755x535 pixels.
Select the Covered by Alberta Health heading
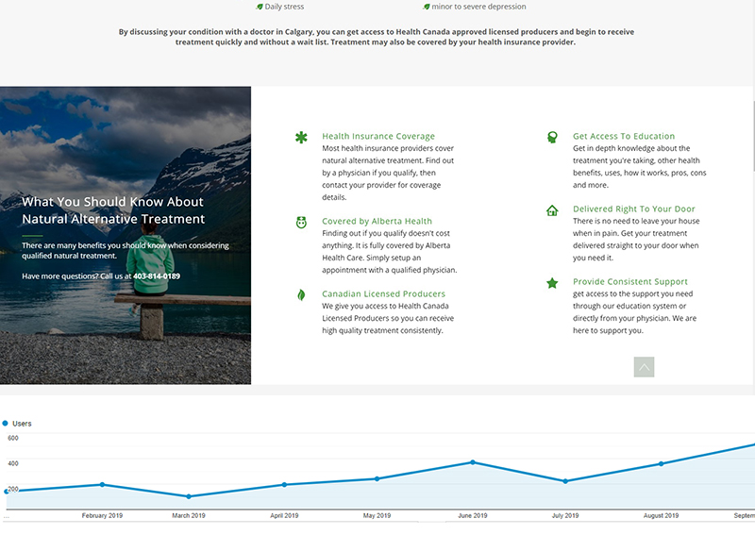[377, 222]
